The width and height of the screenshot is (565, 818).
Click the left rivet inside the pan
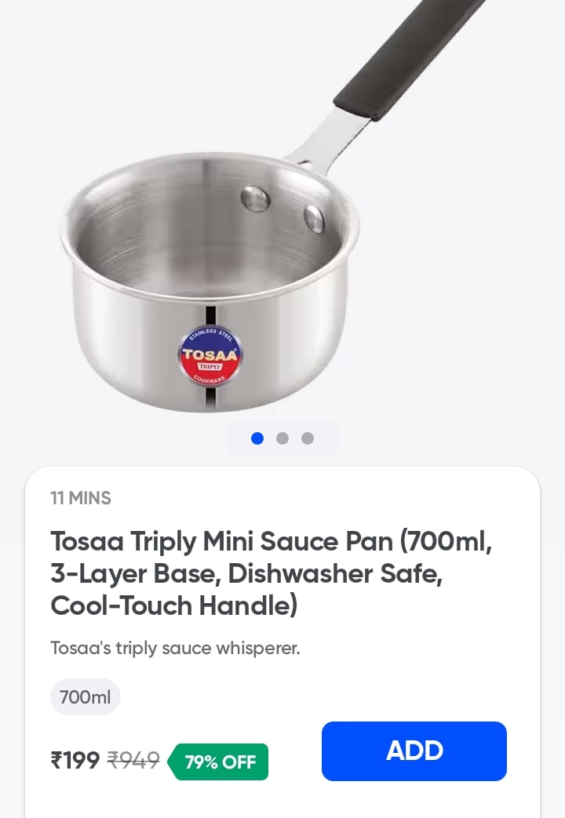click(254, 198)
